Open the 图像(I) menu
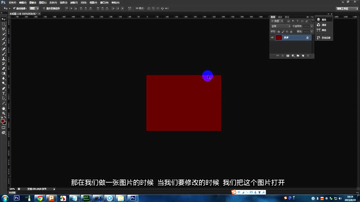The image size is (360, 202). click(x=33, y=3)
